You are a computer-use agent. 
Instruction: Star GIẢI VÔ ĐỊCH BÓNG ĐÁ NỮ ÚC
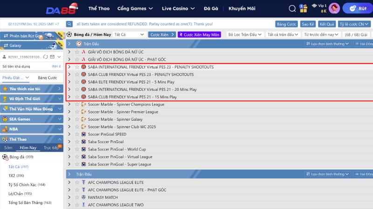pos(77,52)
